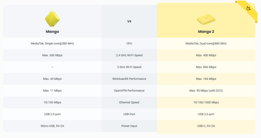Select the Mango product heading
This screenshot has height=138, width=261.
pyautogui.click(x=52, y=32)
